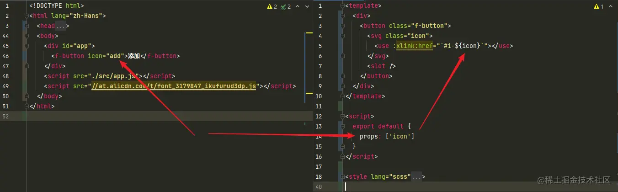Screen dimensions: 618x192
Task: Collapse the div fold on right editor line 2
Action: pos(343,16)
